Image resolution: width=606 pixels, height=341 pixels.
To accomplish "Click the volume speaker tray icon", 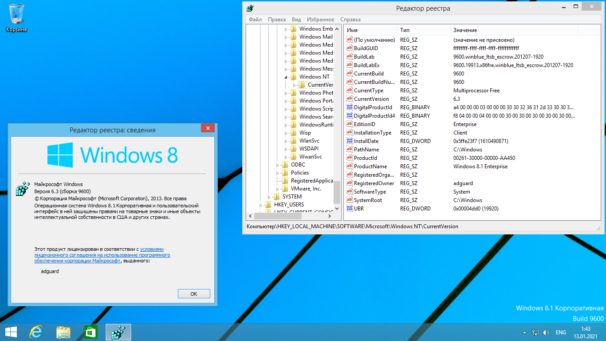I will (x=546, y=332).
